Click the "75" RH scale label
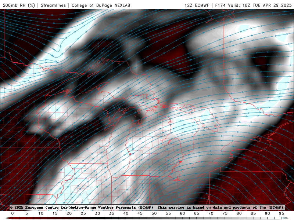This screenshot has width=294, height=220. [x=225, y=213]
